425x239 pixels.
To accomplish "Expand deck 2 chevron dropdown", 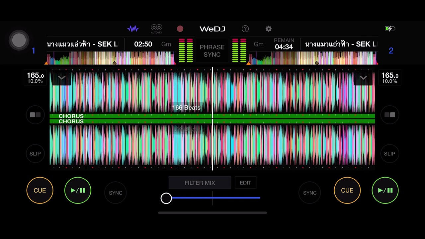I will tap(363, 78).
